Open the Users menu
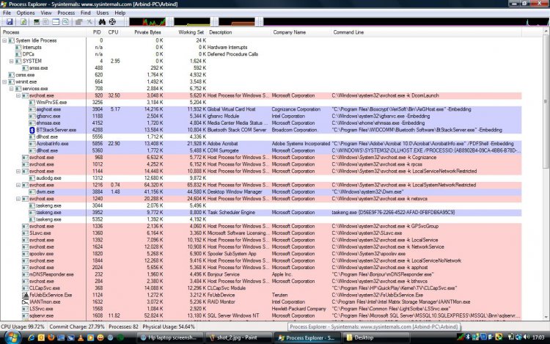 pos(103,12)
